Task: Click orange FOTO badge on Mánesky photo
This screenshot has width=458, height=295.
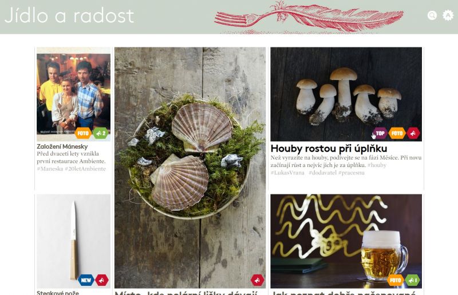Action: click(83, 133)
